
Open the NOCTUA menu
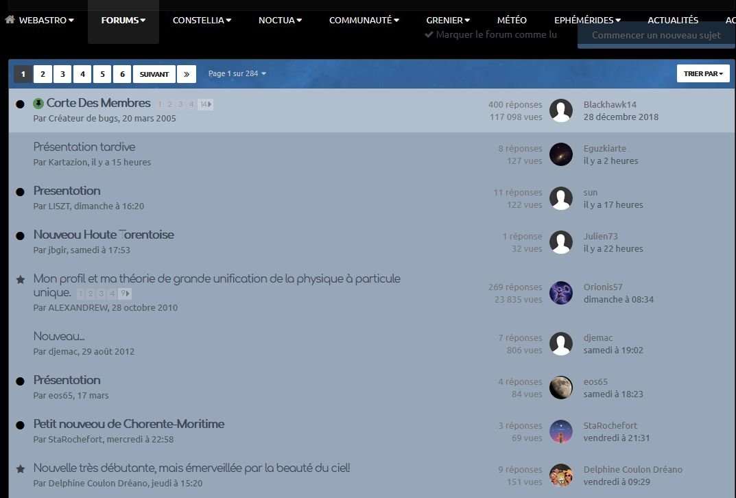tap(281, 20)
